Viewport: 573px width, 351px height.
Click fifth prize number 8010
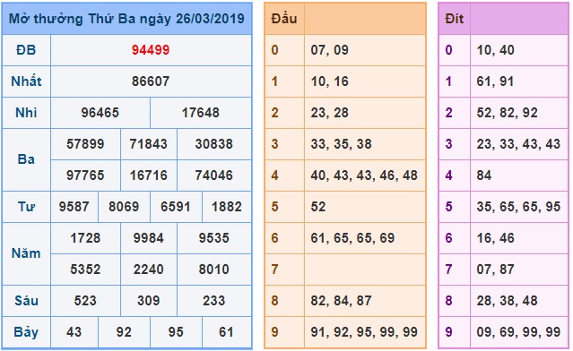214,270
